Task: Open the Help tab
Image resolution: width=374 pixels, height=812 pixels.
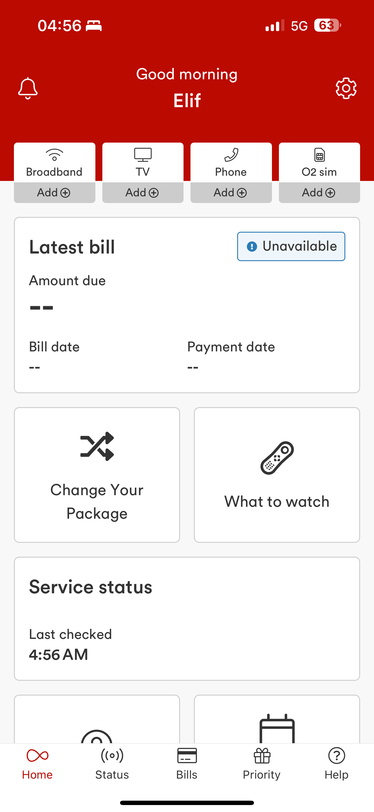Action: 337,764
